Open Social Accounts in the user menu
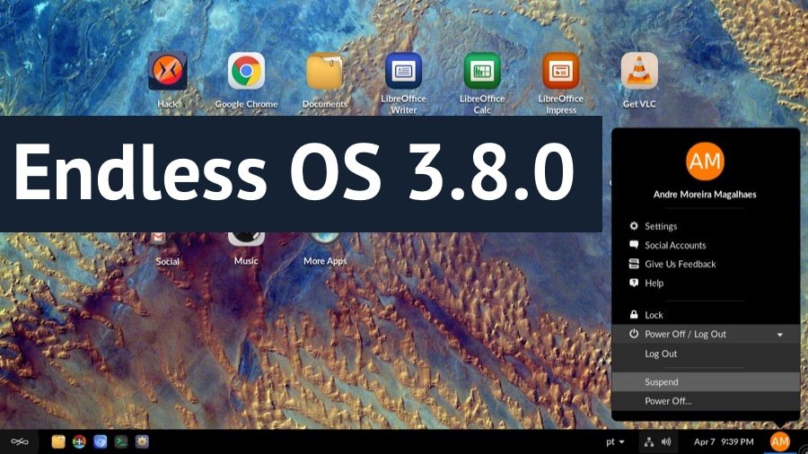 [706, 245]
